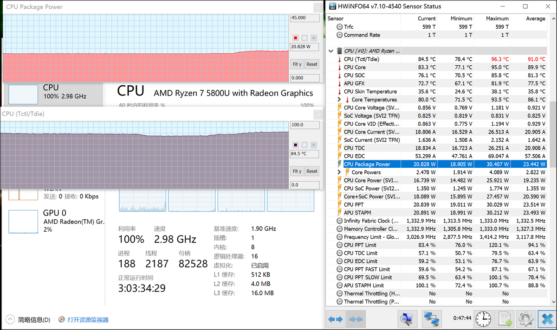Select GPU 0 in Task Manager sidebar

(x=54, y=221)
